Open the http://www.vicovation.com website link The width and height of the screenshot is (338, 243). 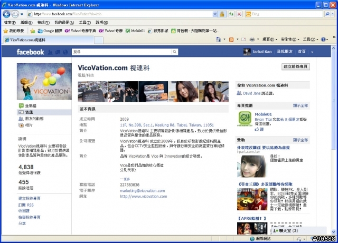tap(144, 197)
